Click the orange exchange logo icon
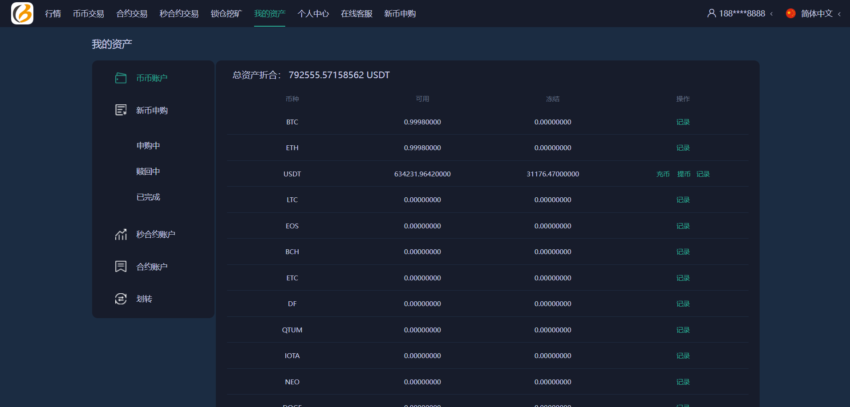The image size is (850, 407). click(22, 13)
